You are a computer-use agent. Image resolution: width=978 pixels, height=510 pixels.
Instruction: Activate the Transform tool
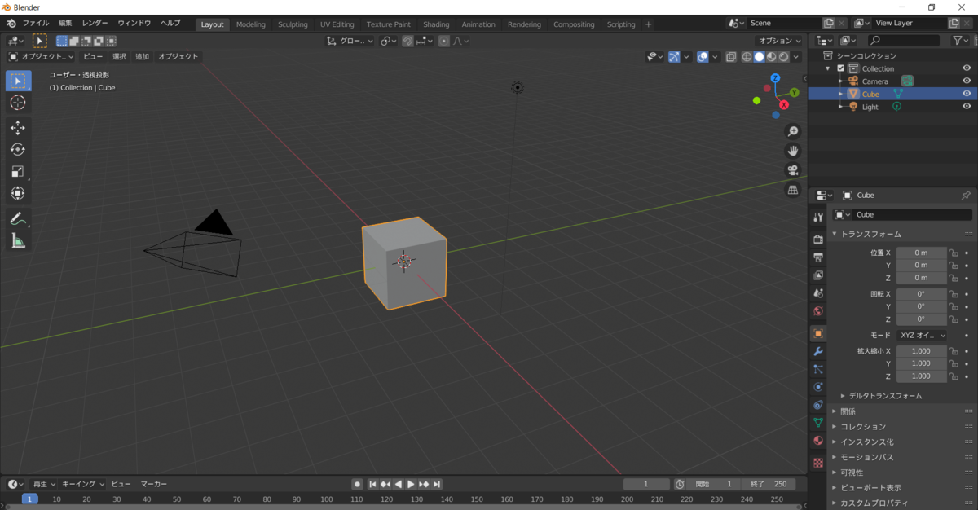point(18,194)
